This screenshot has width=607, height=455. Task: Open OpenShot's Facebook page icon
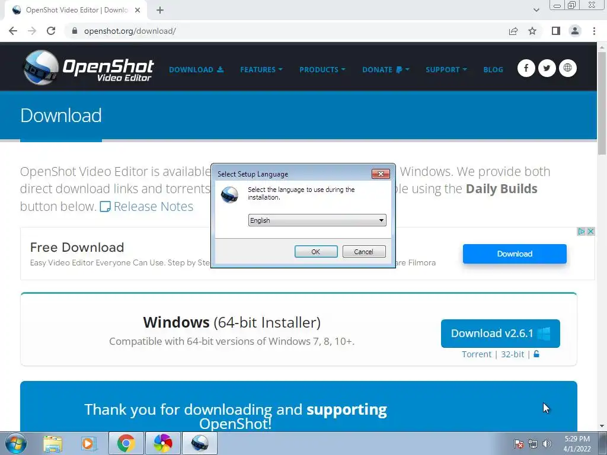(x=526, y=68)
